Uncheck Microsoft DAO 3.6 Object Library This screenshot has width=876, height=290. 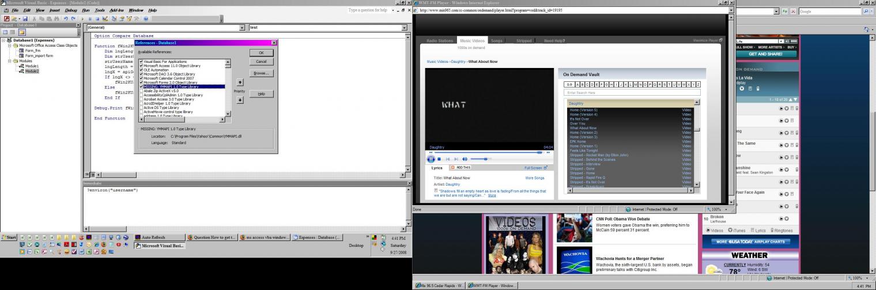coord(141,74)
